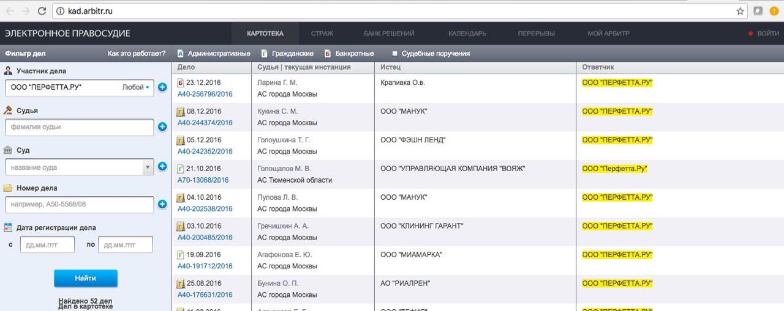The width and height of the screenshot is (784, 311).
Task: Click the site info icon in address bar
Action: click(x=60, y=11)
